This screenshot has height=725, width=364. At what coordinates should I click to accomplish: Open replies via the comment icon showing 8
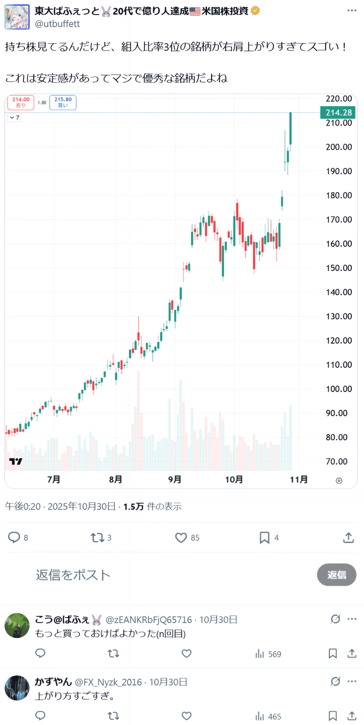pyautogui.click(x=14, y=537)
